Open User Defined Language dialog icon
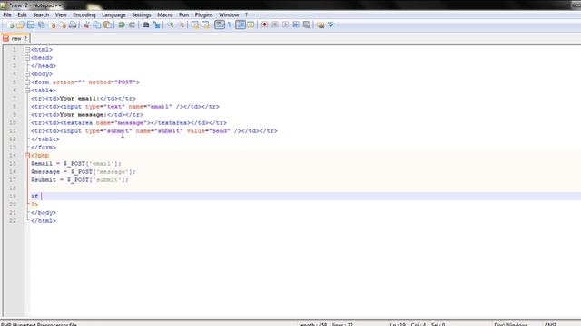The image size is (581, 326). [x=251, y=24]
